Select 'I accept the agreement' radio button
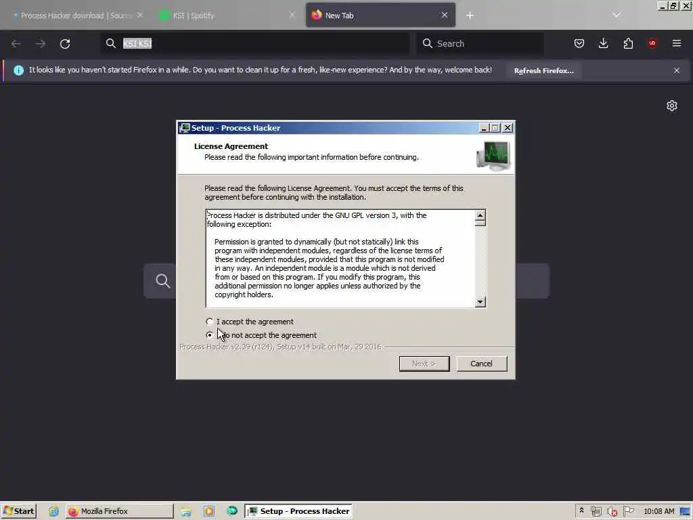693x520 pixels. click(x=210, y=322)
